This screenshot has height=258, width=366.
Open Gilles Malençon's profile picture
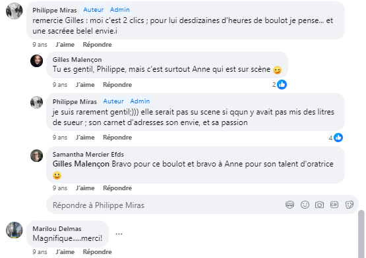point(37,61)
